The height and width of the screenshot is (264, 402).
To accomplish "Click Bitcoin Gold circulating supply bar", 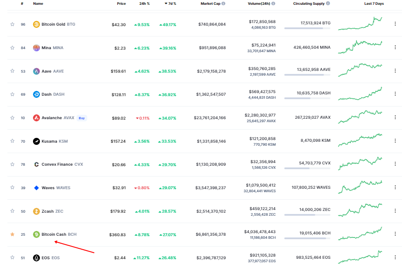I will coord(307,28).
